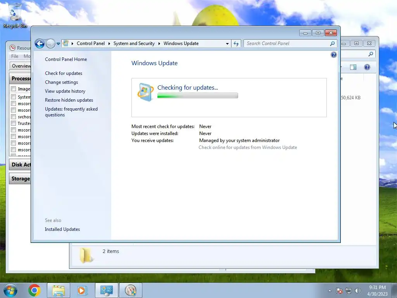
Task: Select the Control Panel breadcrumb
Action: (x=91, y=43)
